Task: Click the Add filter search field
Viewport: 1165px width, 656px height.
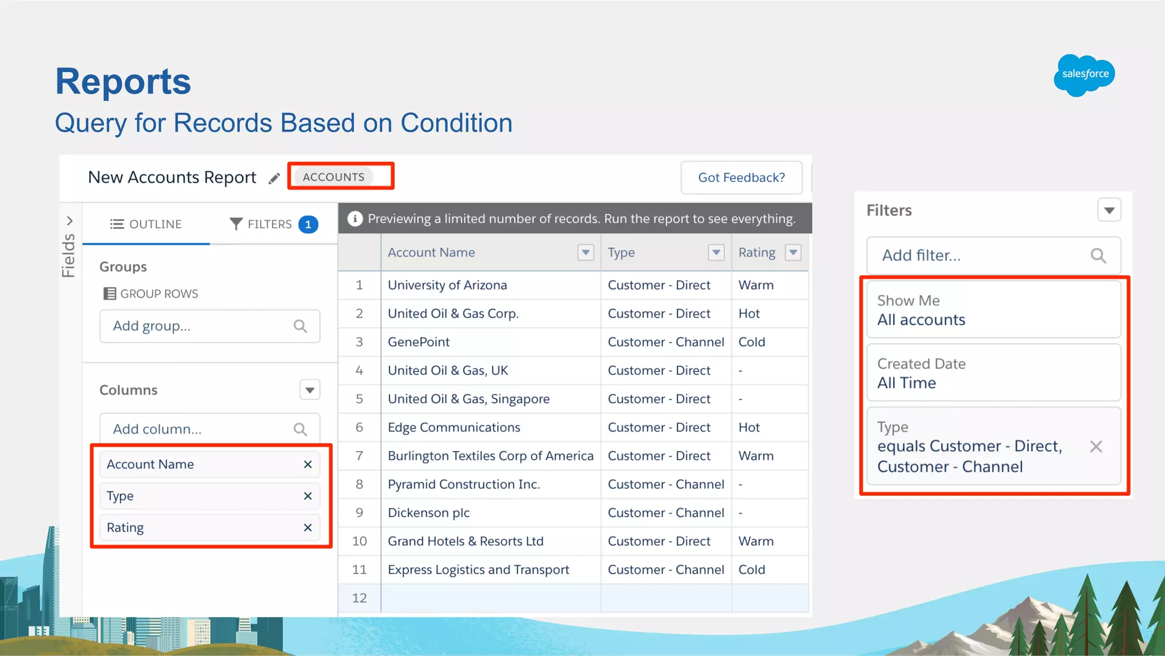Action: 994,255
